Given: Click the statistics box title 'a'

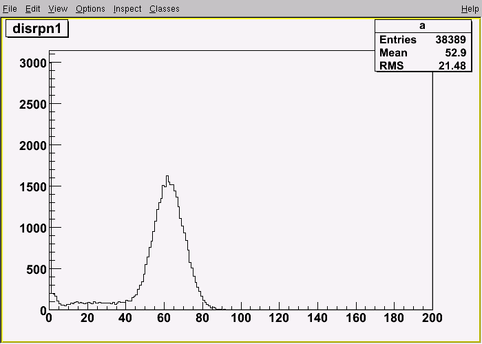Looking at the screenshot, I should click(x=423, y=26).
